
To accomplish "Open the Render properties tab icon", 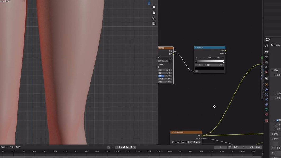I will [x=266, y=52].
